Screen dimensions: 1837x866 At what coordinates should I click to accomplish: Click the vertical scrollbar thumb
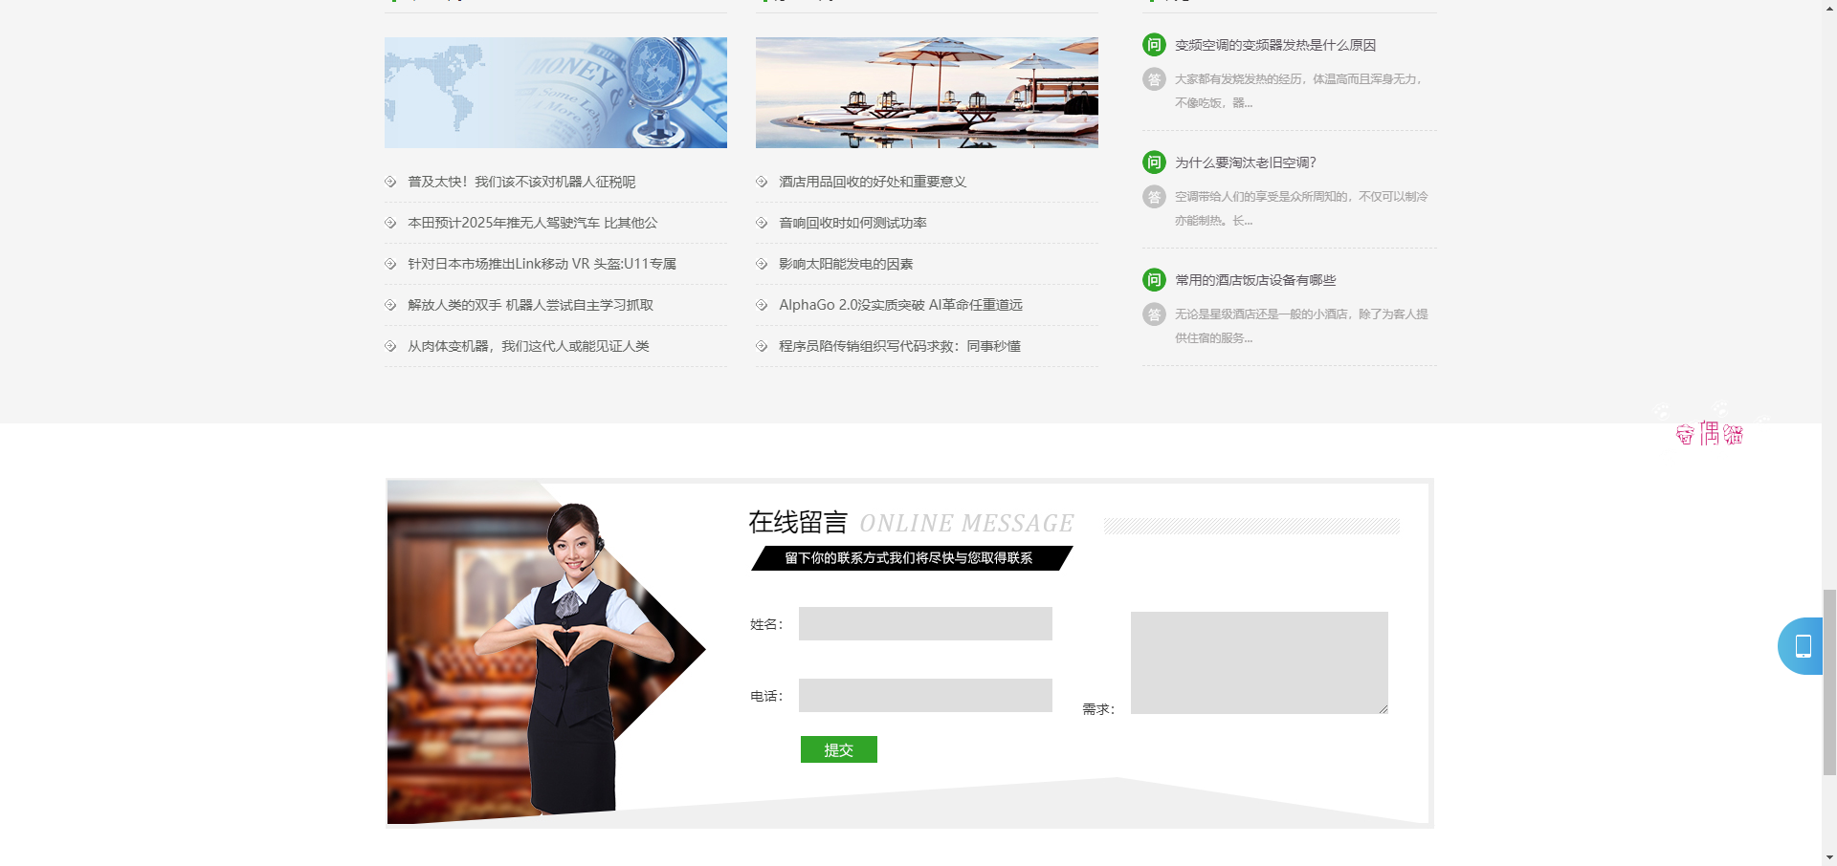(x=1829, y=682)
